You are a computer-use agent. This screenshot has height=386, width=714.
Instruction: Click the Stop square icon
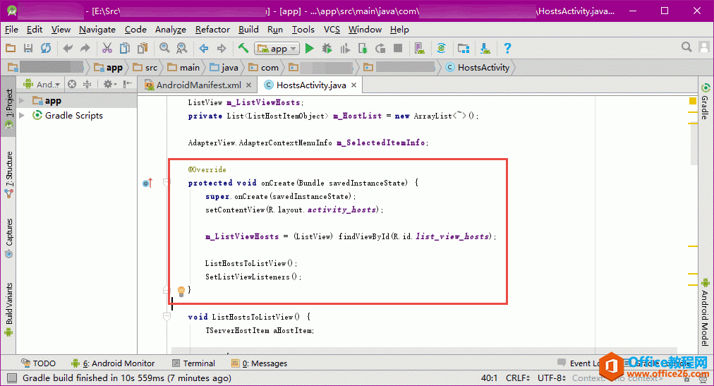pyautogui.click(x=398, y=49)
